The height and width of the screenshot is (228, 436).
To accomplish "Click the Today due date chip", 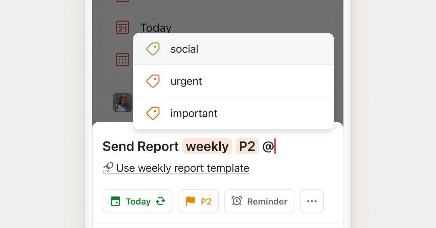I will (137, 201).
